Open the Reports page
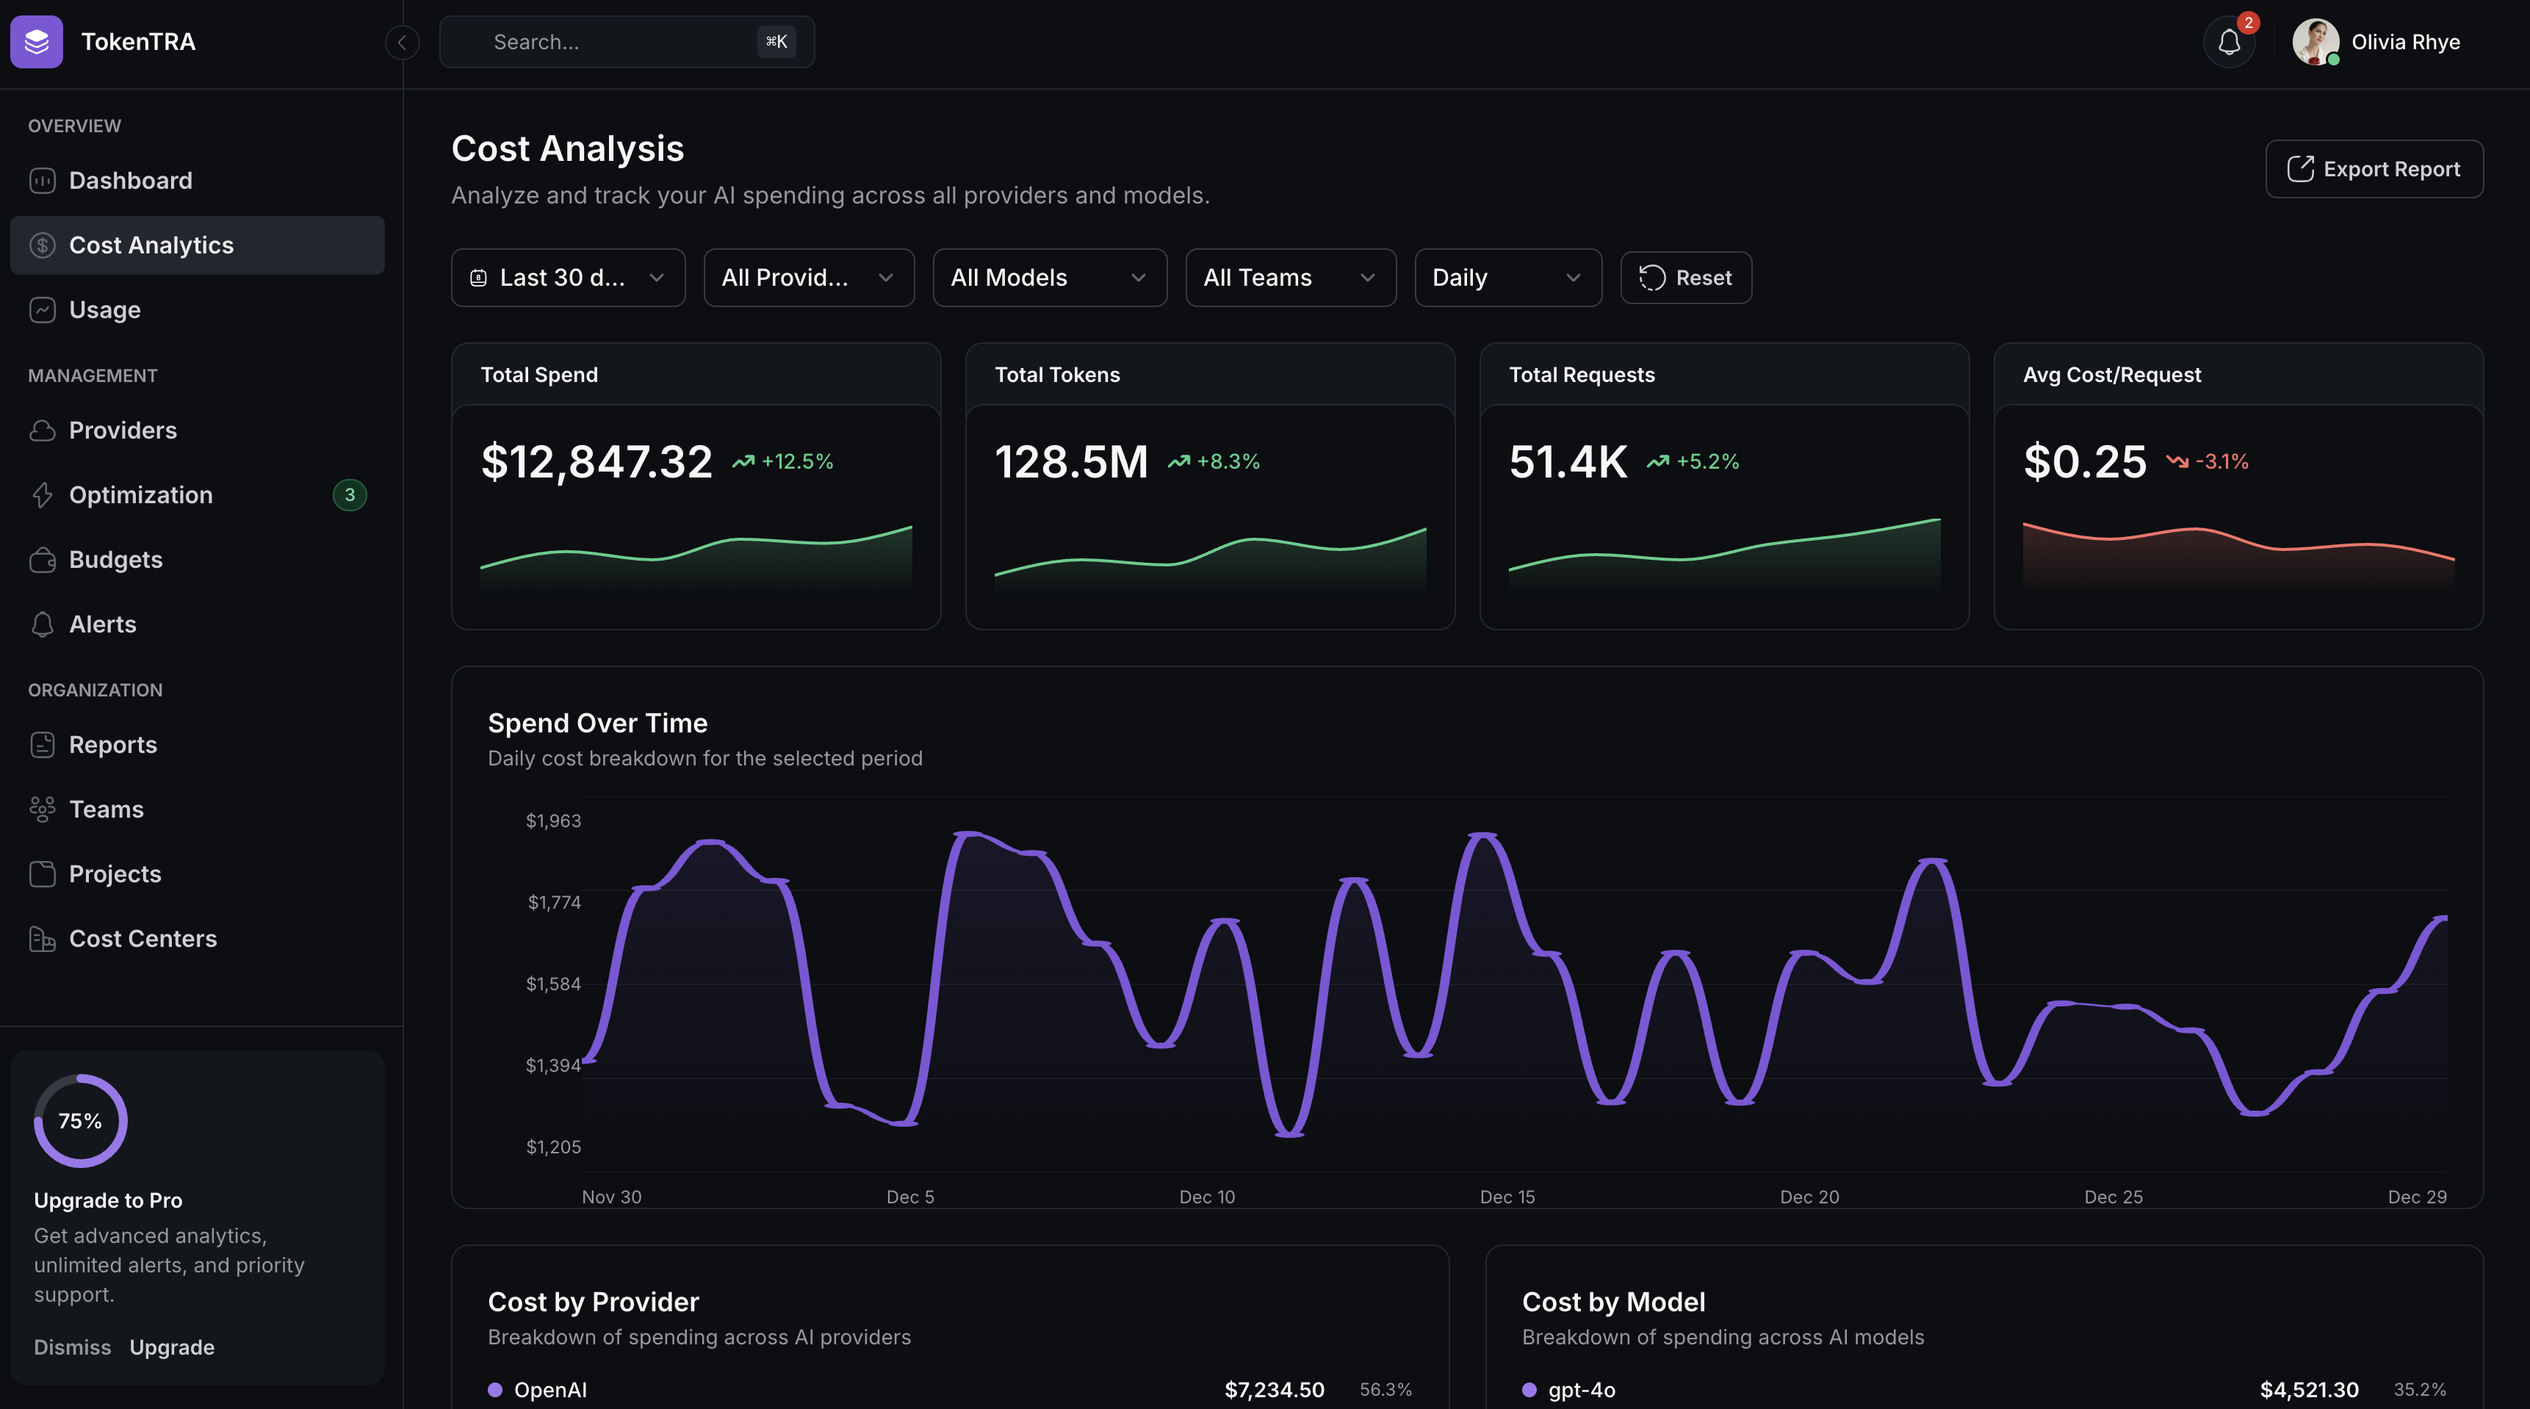The height and width of the screenshot is (1409, 2530). coord(113,743)
